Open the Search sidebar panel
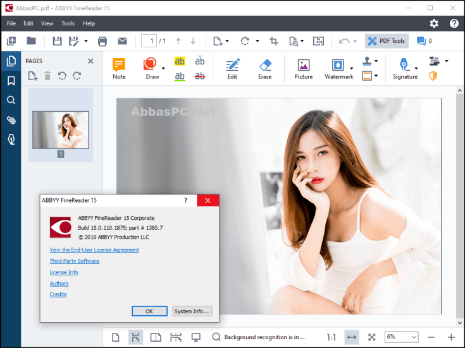 11,100
